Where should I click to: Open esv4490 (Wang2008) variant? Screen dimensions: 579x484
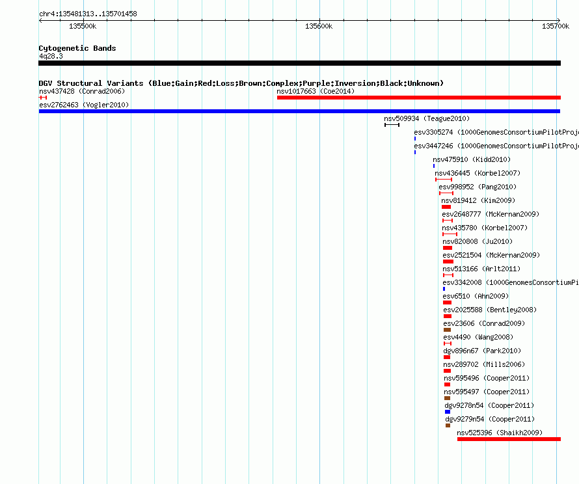point(478,337)
